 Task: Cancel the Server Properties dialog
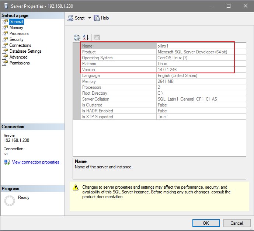coord(237,223)
